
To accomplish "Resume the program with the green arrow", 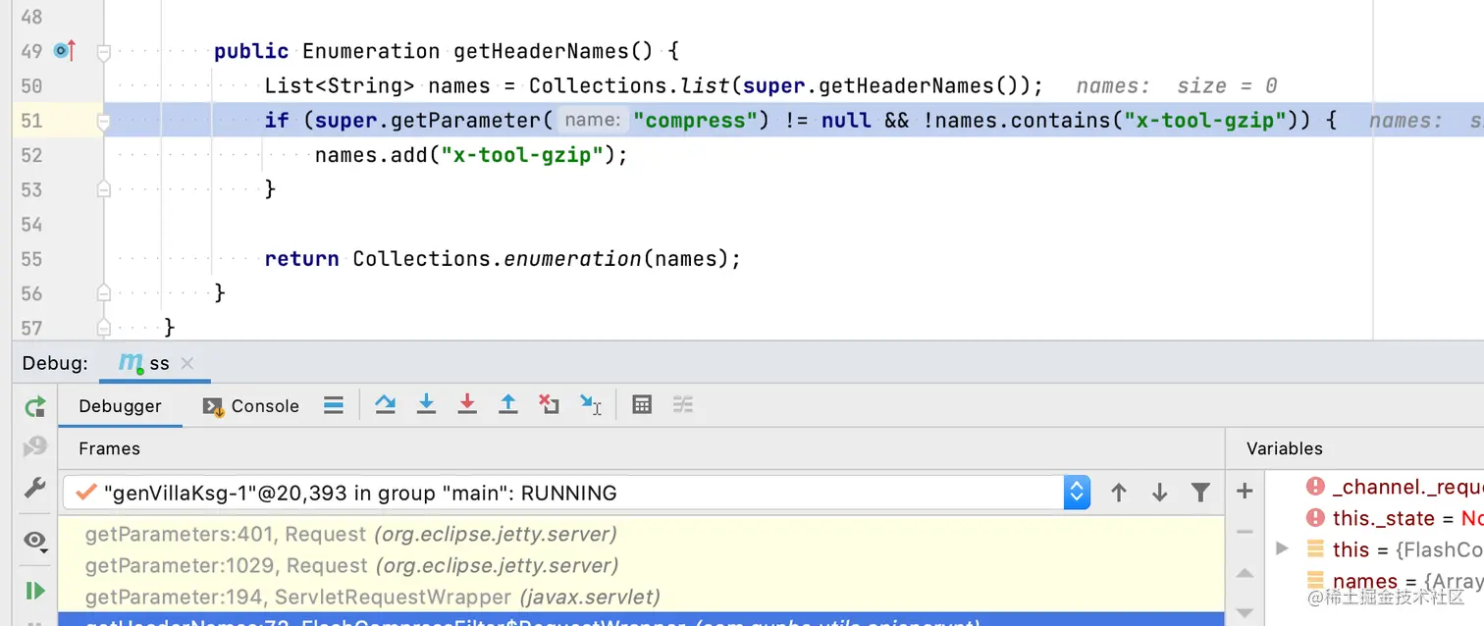I will (35, 590).
